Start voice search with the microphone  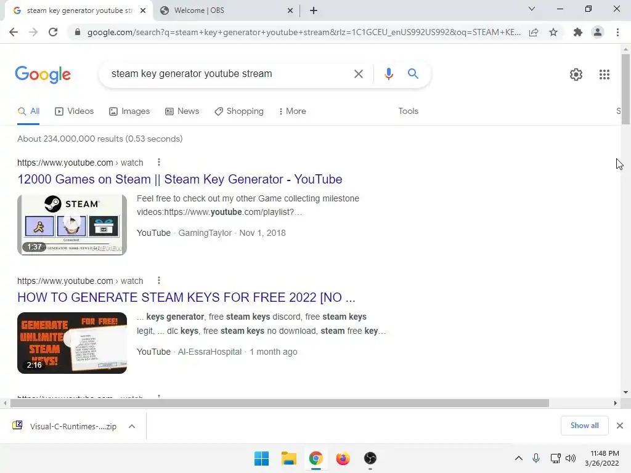(x=388, y=74)
